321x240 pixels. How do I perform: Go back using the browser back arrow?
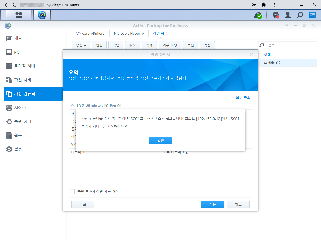coord(7,5)
